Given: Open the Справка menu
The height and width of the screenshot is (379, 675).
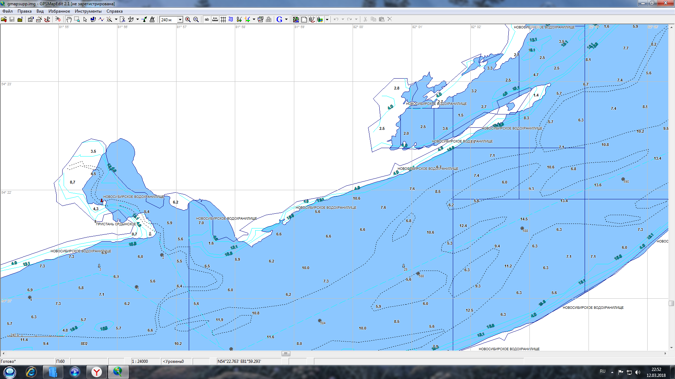Looking at the screenshot, I should [x=115, y=11].
